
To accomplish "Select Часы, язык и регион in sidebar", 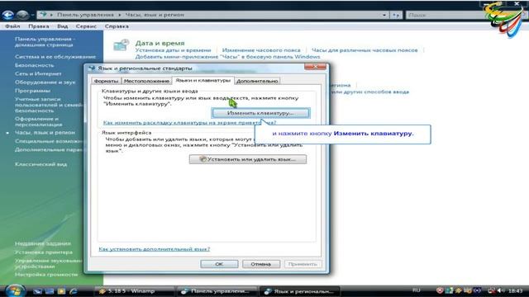I will (x=45, y=133).
